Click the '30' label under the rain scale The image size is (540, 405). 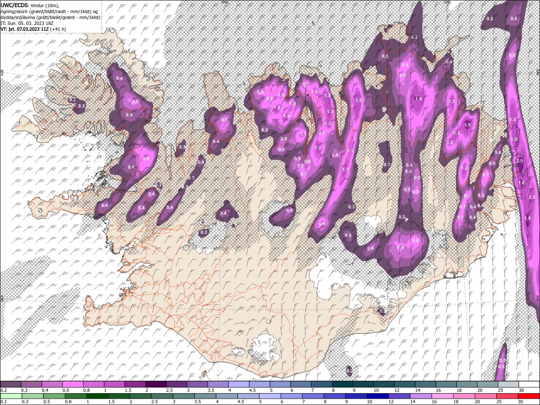click(x=520, y=402)
